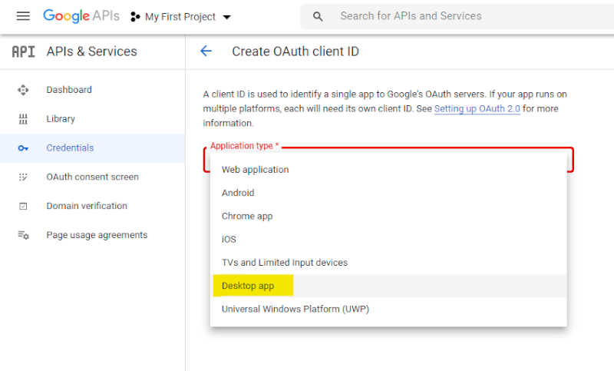Image resolution: width=614 pixels, height=371 pixels.
Task: Click the Search for APIs and Services box
Action: tap(460, 16)
